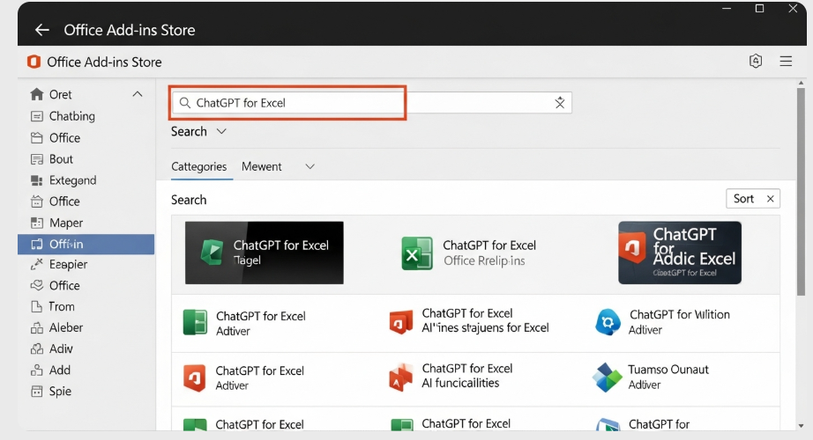Viewport: 813px width, 440px height.
Task: Focus the ChatGPT for Excel search field
Action: pos(372,102)
